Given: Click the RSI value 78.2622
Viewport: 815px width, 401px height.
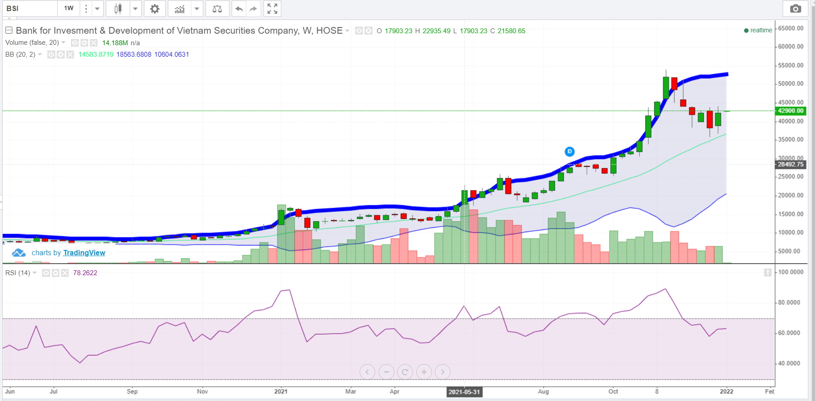Looking at the screenshot, I should tap(85, 273).
